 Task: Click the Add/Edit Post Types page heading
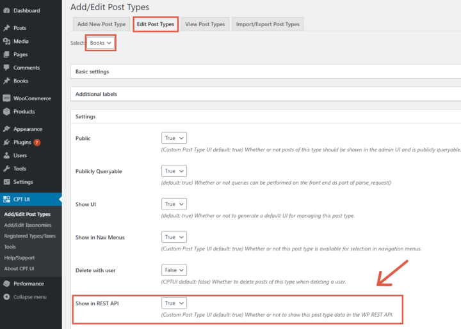[109, 7]
